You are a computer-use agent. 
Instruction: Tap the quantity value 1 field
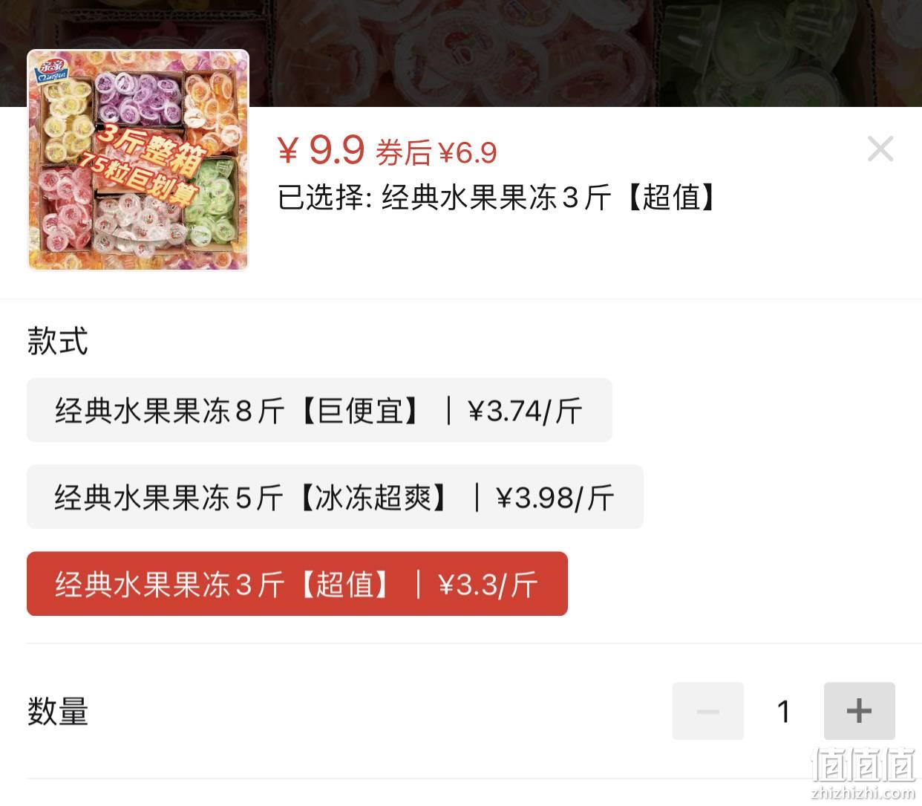point(783,711)
